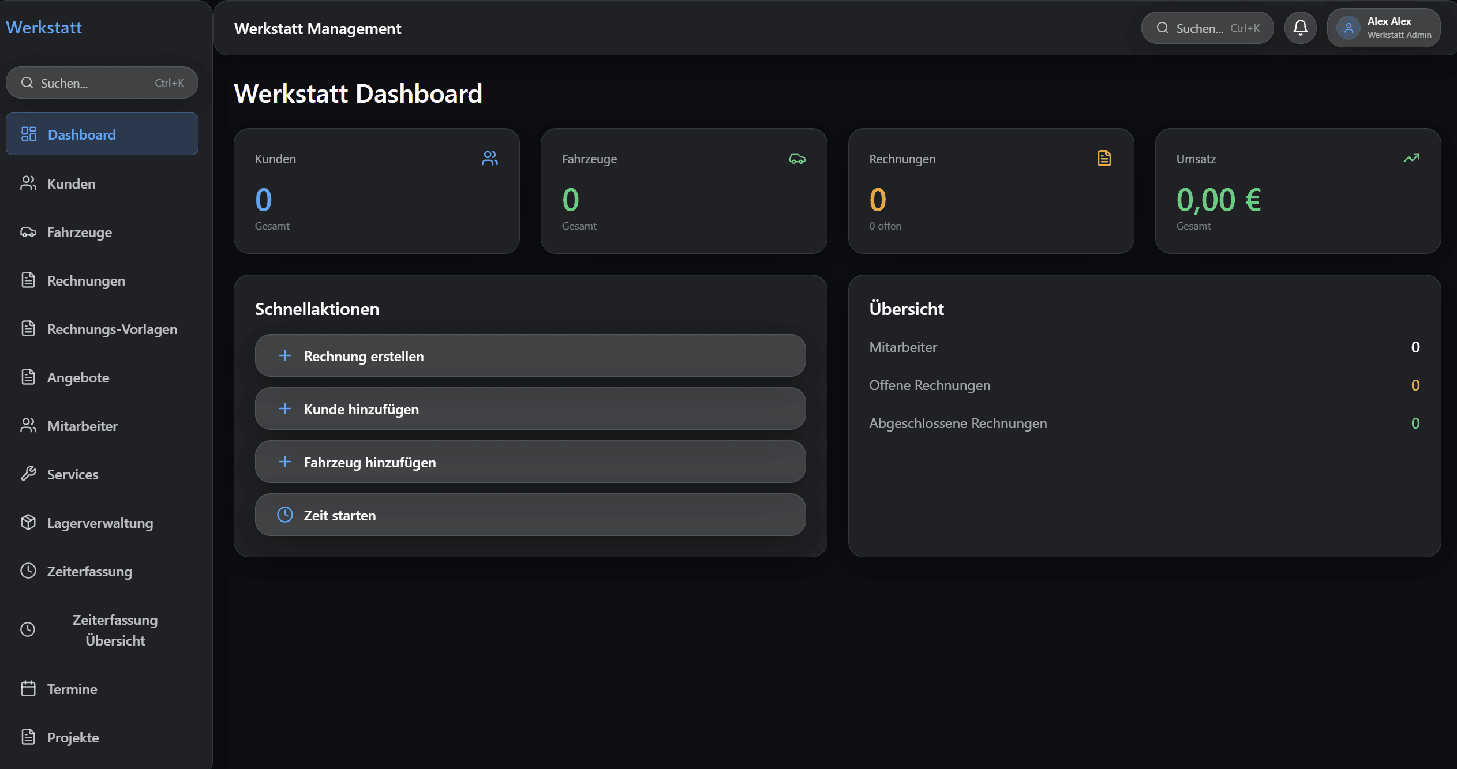
Task: Select Rechnungs-Vorlagen in the sidebar
Action: (112, 329)
